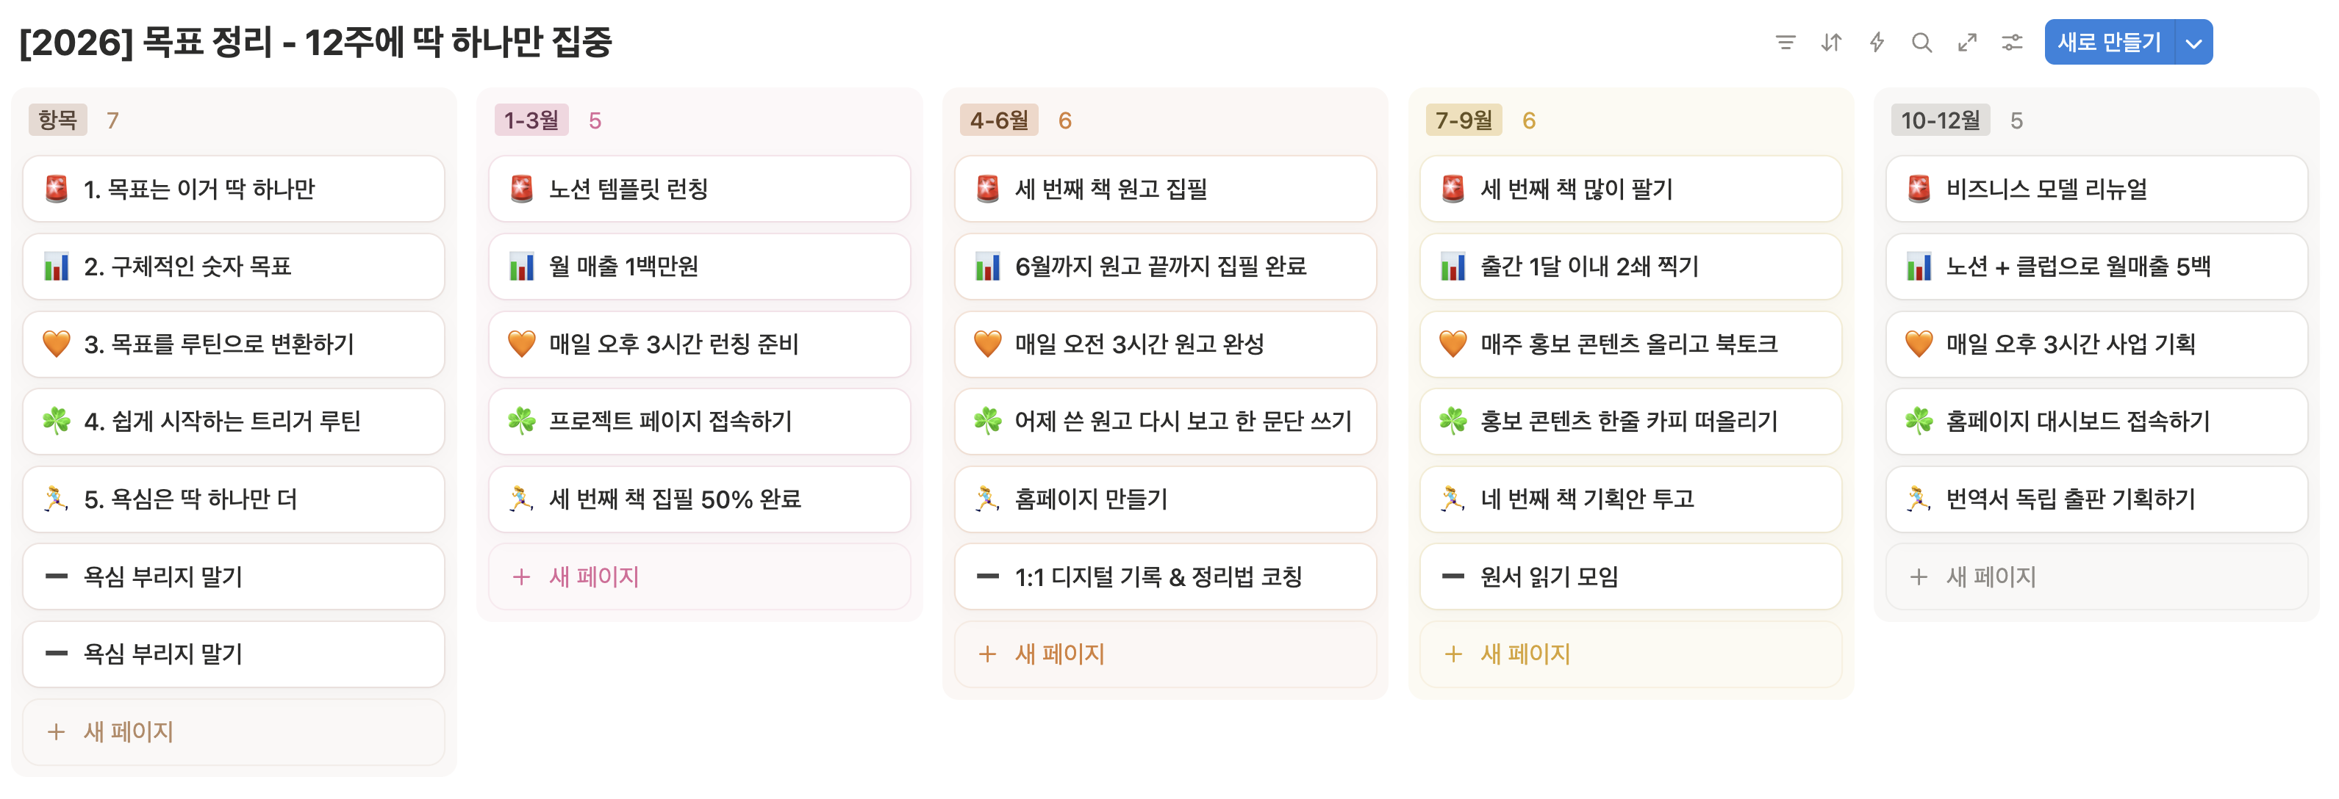The image size is (2339, 799).
Task: Click the 새로 만들기 button
Action: coord(2109,43)
